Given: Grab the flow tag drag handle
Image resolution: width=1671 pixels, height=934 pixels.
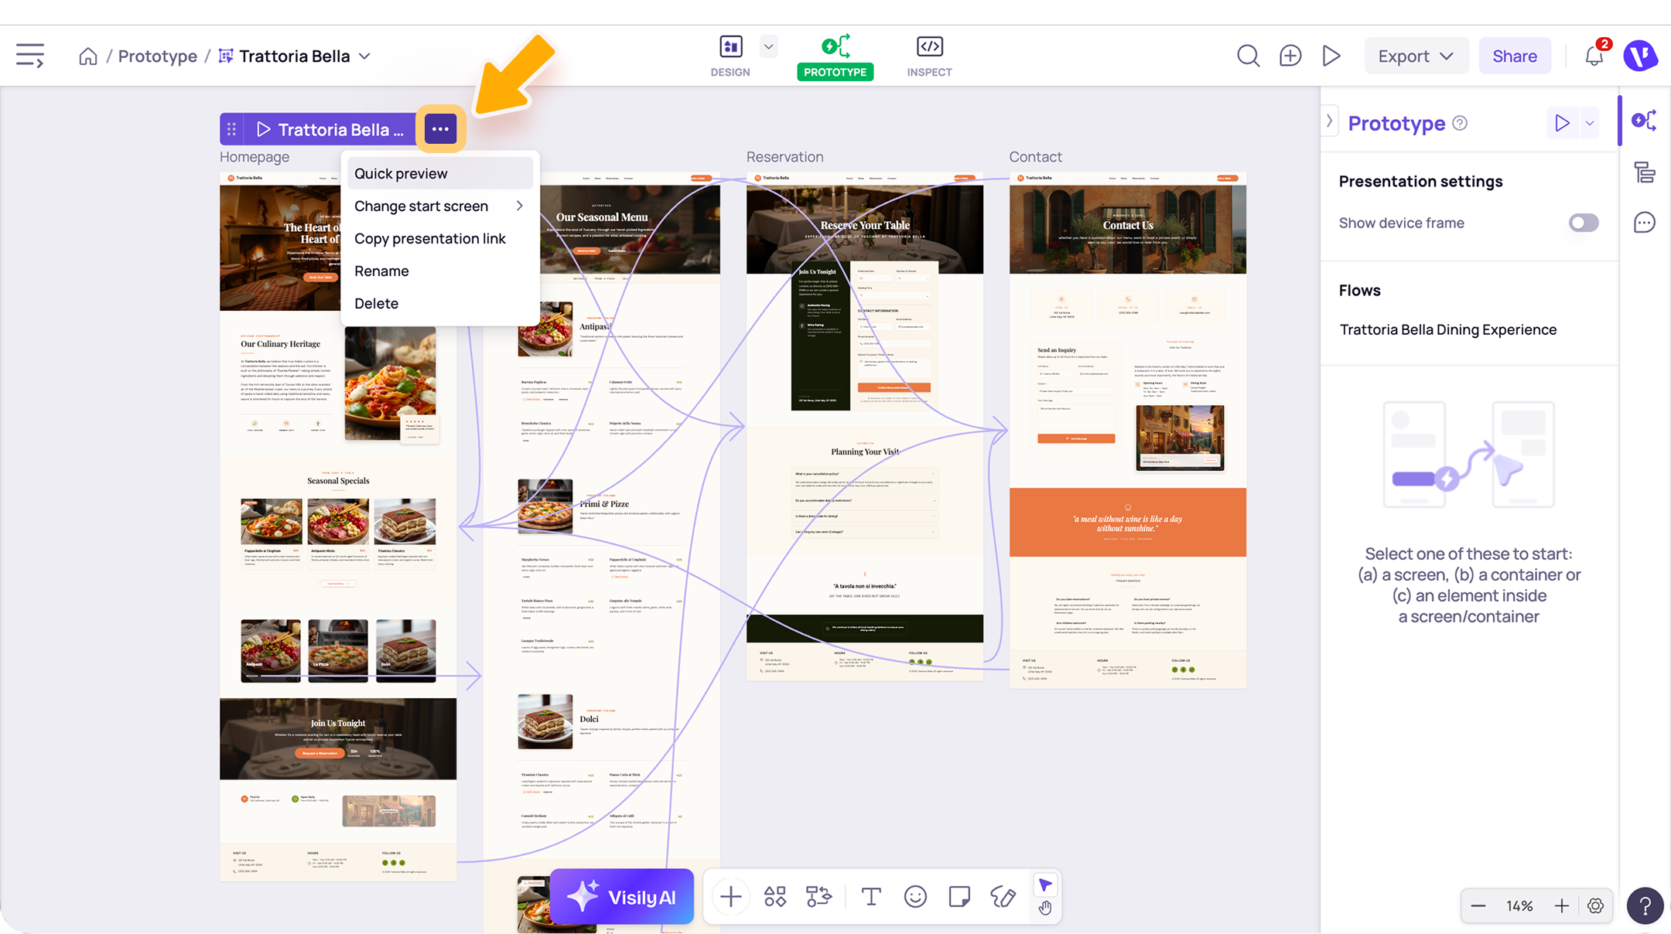Looking at the screenshot, I should click(x=231, y=129).
